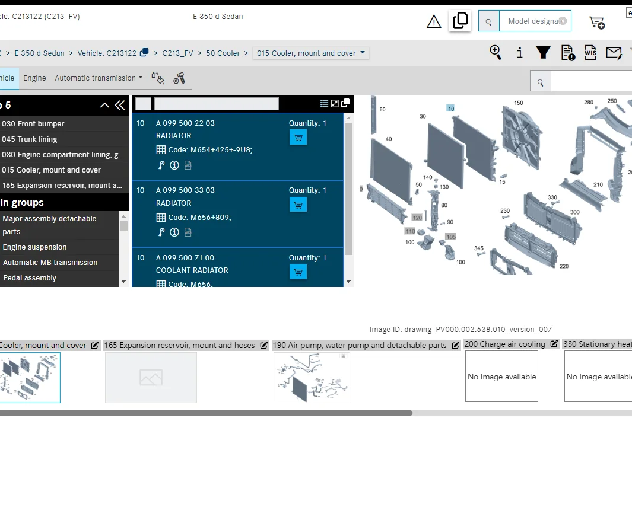Click the '50 Cooler' breadcrumb link
This screenshot has height=520, width=632.
tap(223, 53)
